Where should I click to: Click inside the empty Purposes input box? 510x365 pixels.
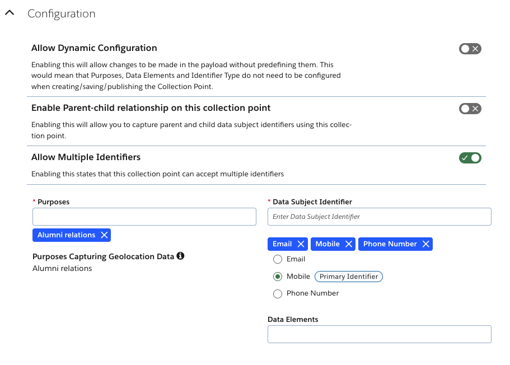point(144,217)
